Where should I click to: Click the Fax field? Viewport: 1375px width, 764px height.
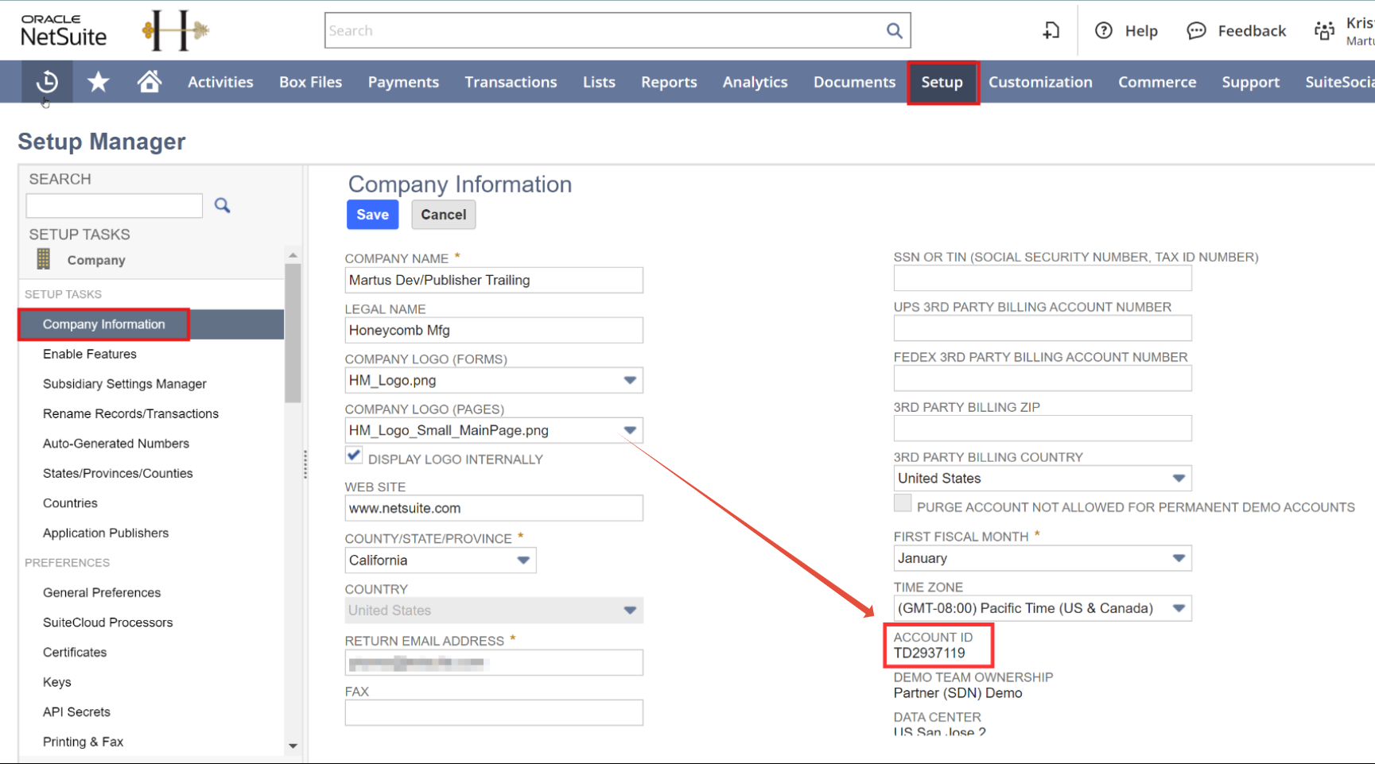point(494,712)
